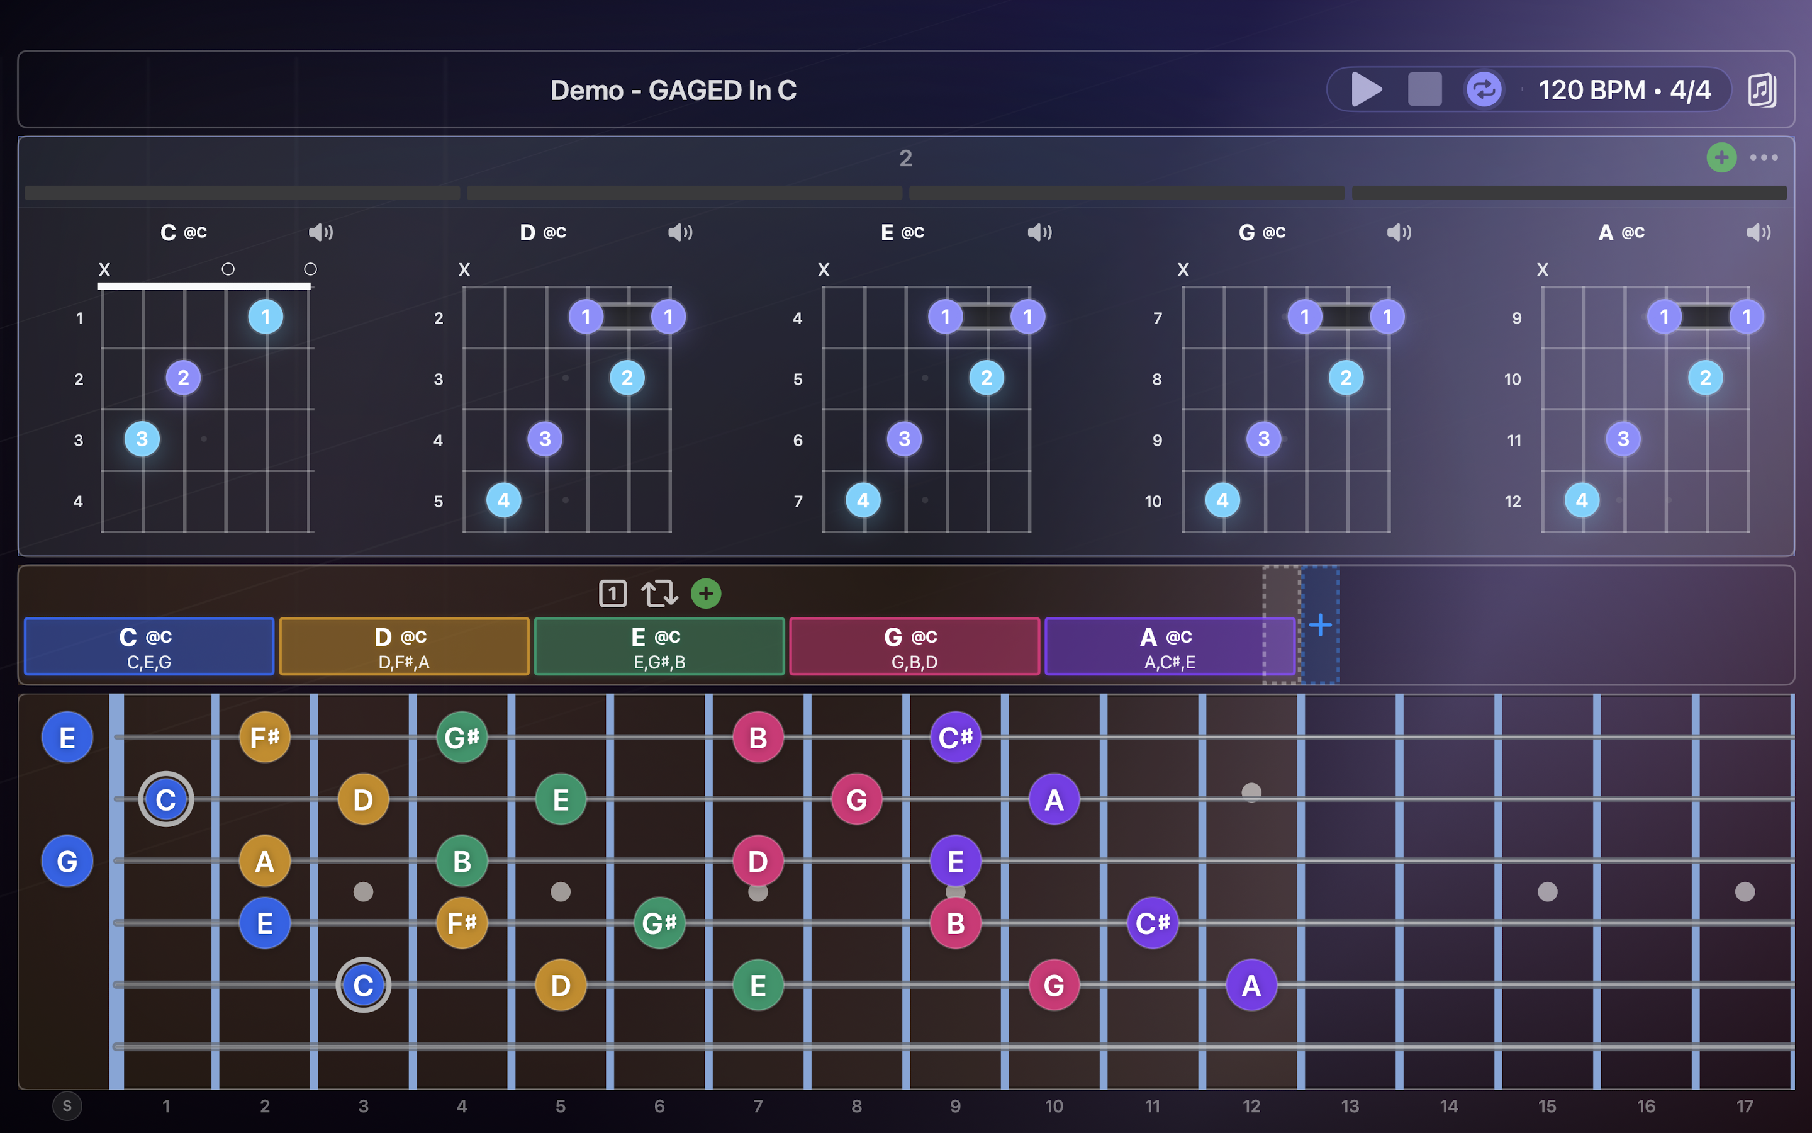Mute the A chord speaker icon
This screenshot has height=1133, width=1812.
tap(1758, 232)
